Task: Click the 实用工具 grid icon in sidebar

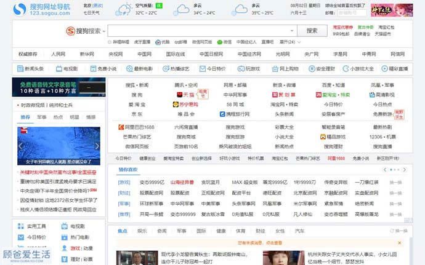Action: click(x=20, y=226)
